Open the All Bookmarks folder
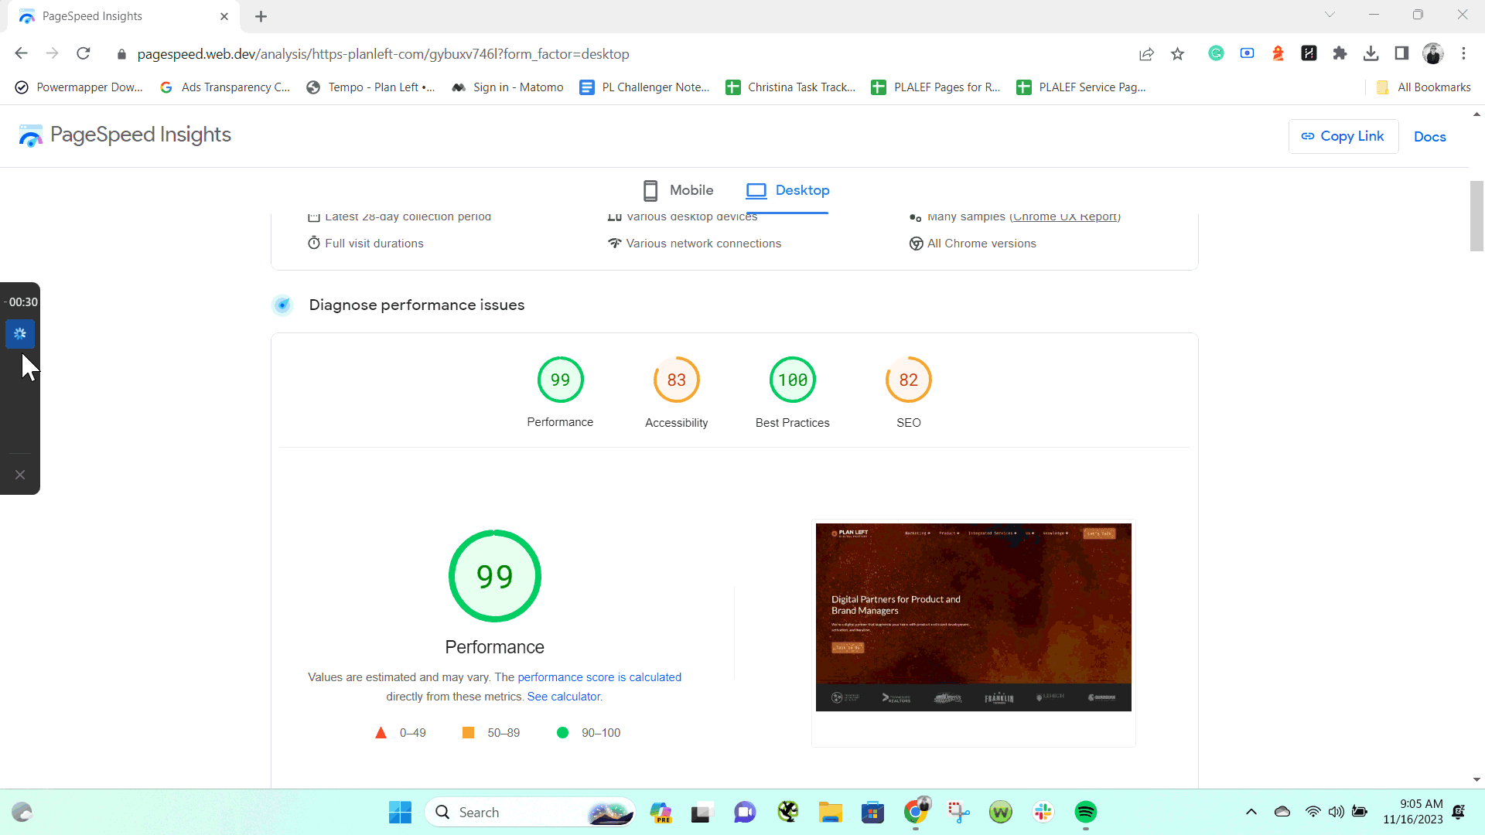Screen dimensions: 1485x835 point(1423,87)
